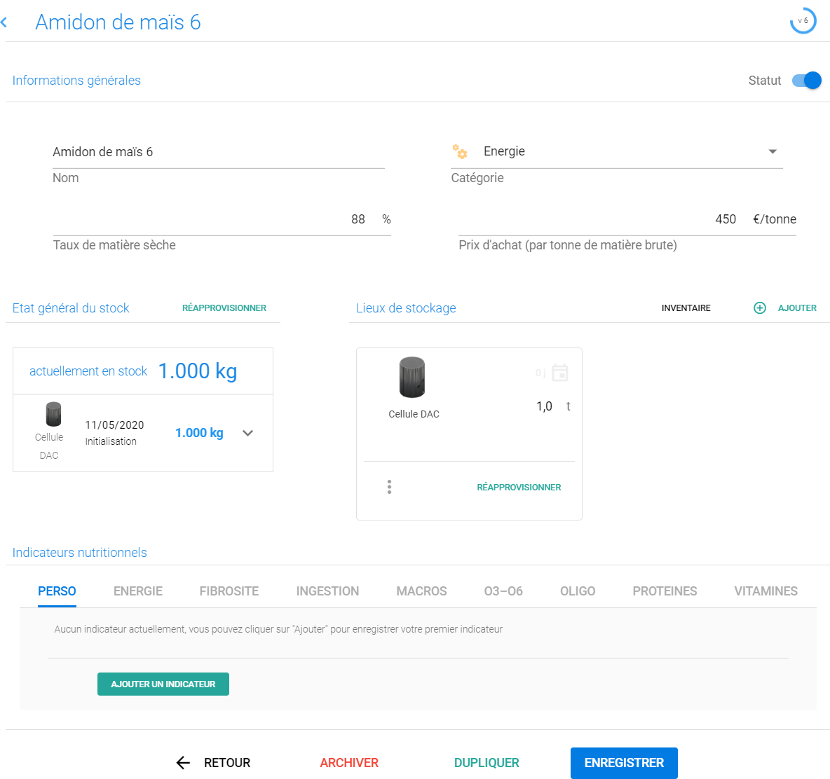Open the Inventaire action
This screenshot has height=779, width=830.
tap(686, 308)
